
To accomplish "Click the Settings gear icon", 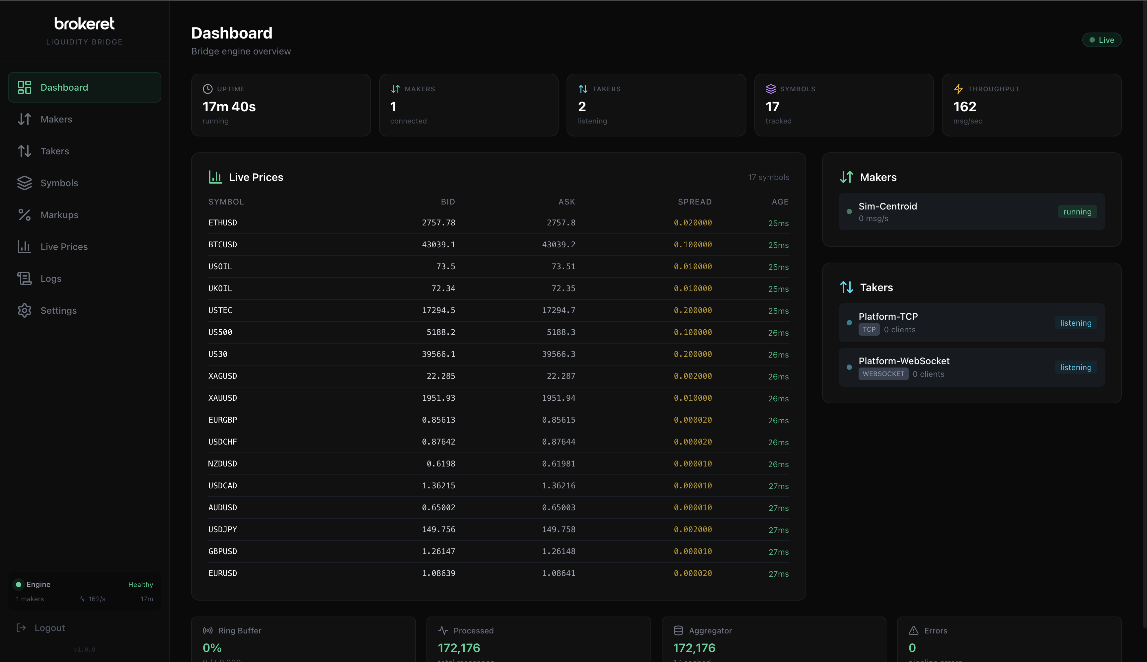I will [x=25, y=310].
